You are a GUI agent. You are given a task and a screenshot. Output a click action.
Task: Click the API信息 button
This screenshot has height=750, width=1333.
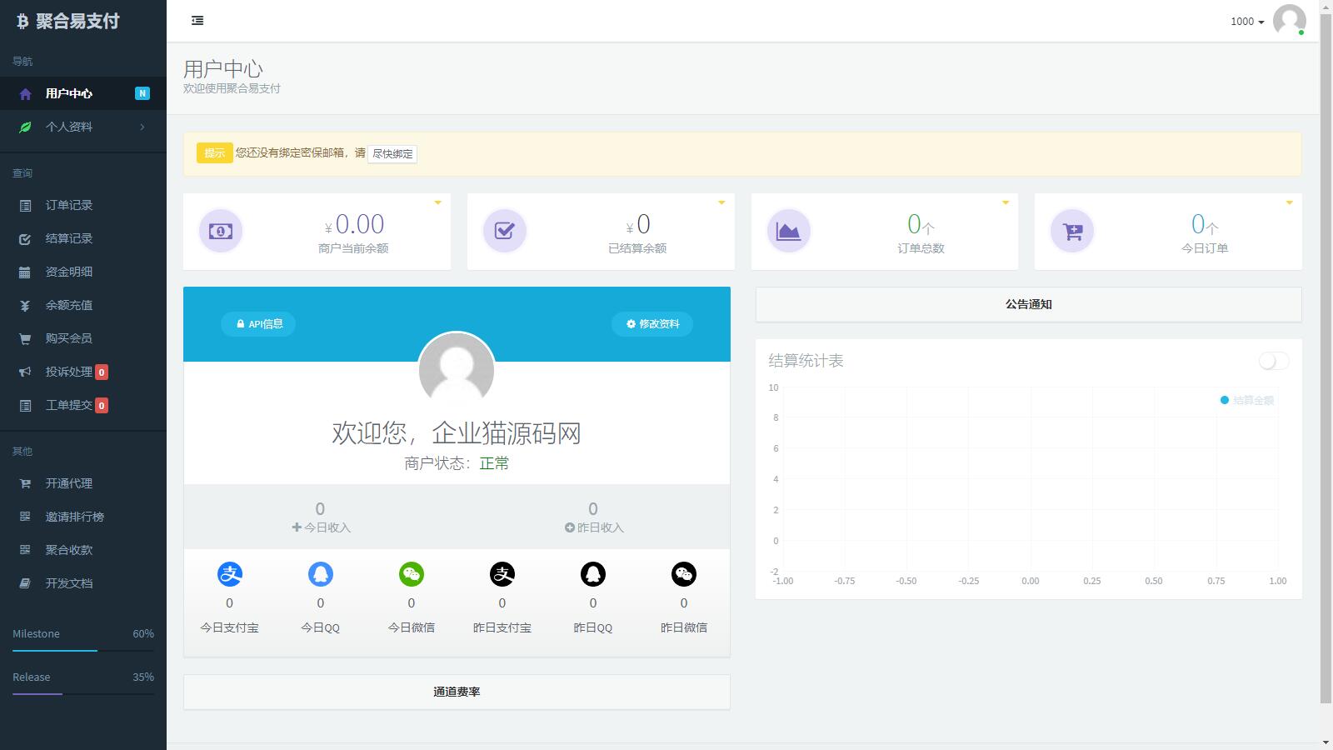[258, 324]
